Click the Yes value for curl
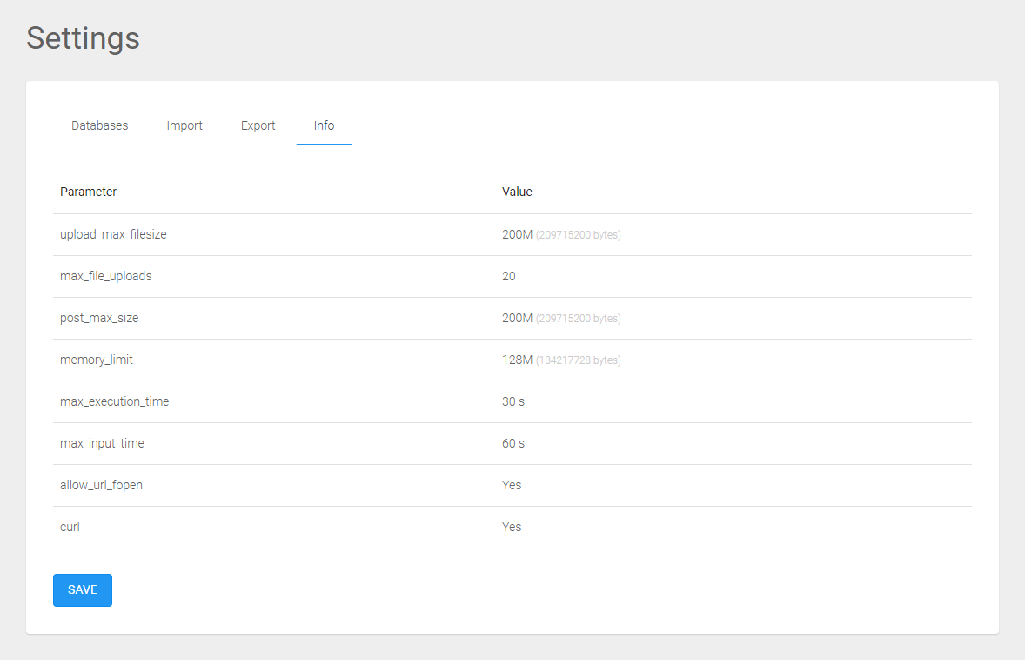The image size is (1025, 660). (x=512, y=527)
